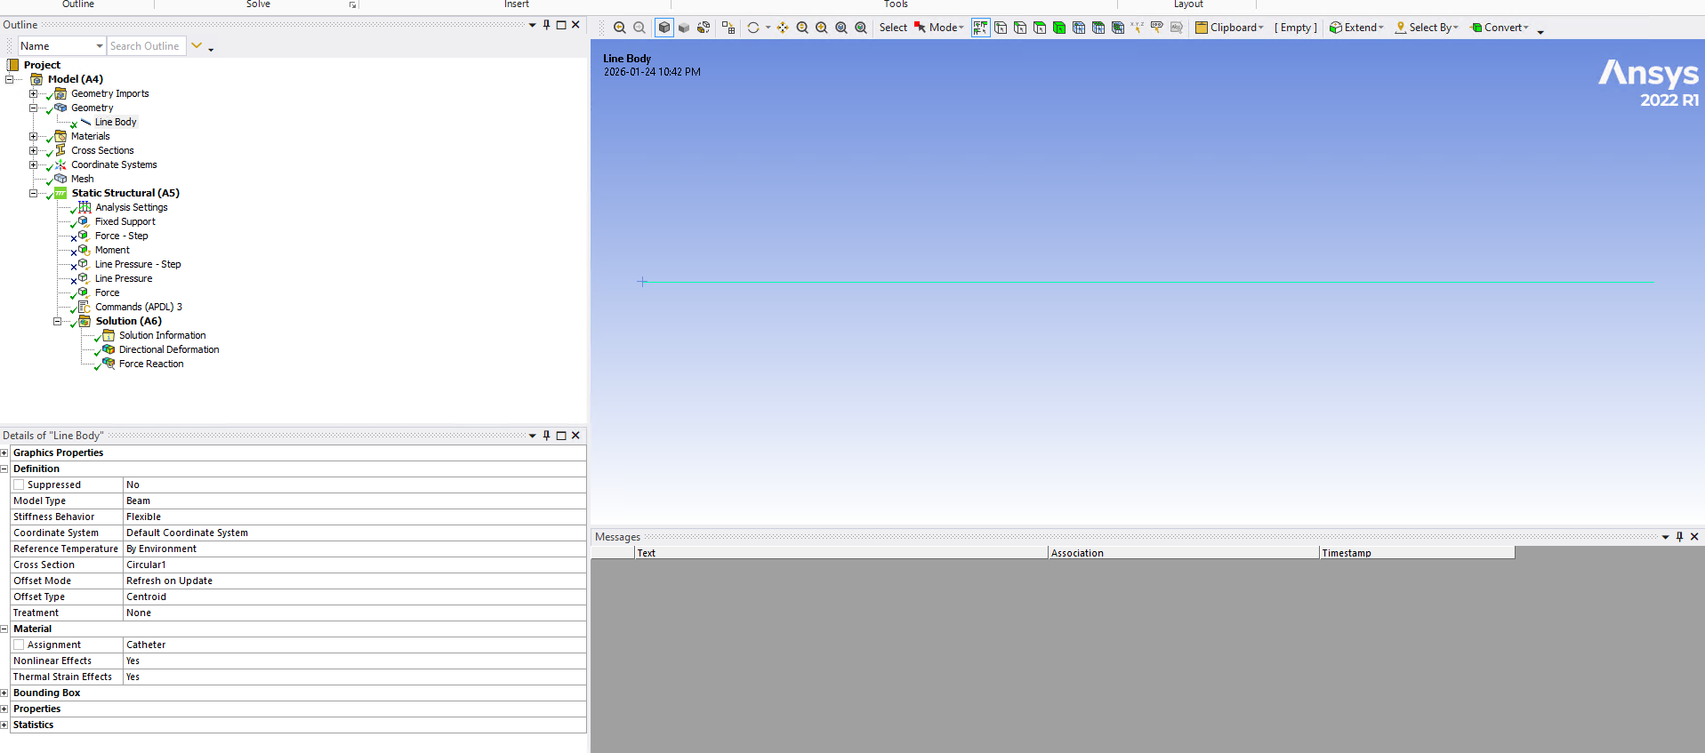Activate the Rotate tool
The width and height of the screenshot is (1705, 753).
(x=753, y=28)
